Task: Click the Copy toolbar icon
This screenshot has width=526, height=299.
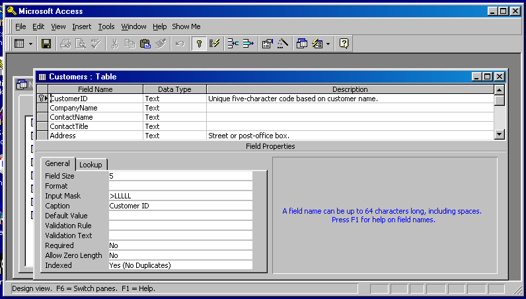Action: tap(130, 44)
